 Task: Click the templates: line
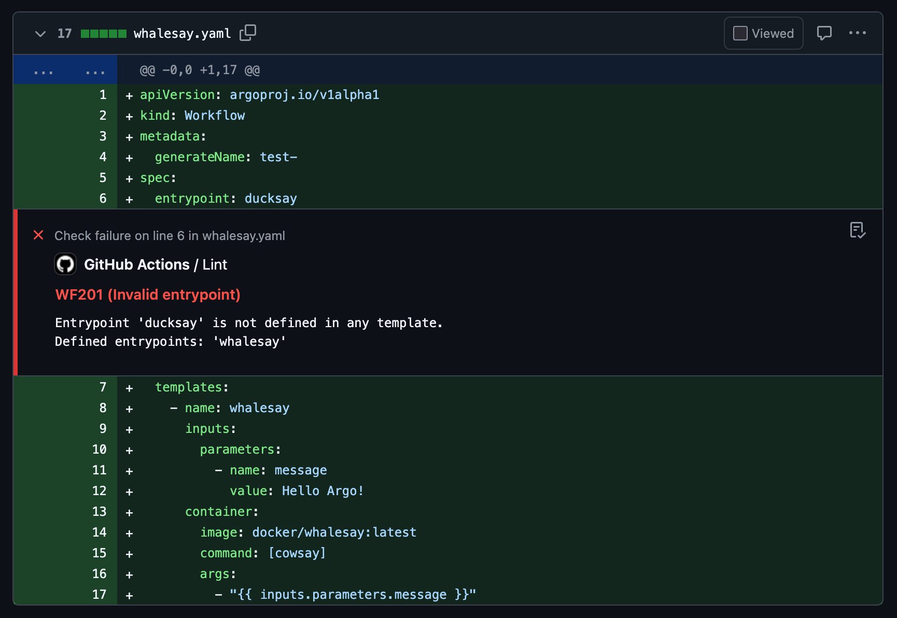(x=500, y=387)
